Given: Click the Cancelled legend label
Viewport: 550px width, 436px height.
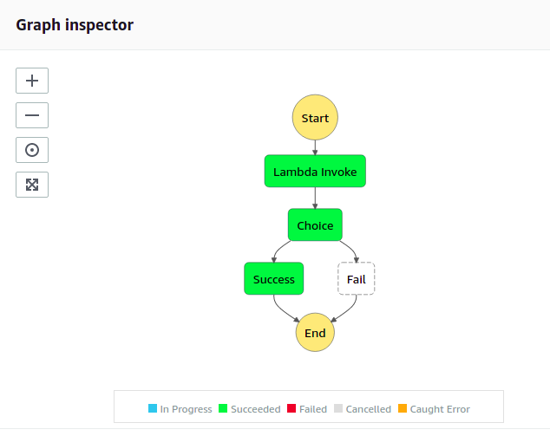Looking at the screenshot, I should [368, 409].
